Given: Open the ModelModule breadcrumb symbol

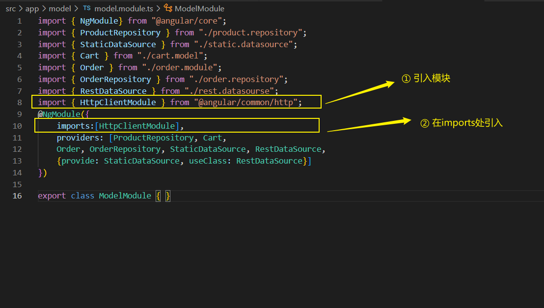Looking at the screenshot, I should click(199, 9).
